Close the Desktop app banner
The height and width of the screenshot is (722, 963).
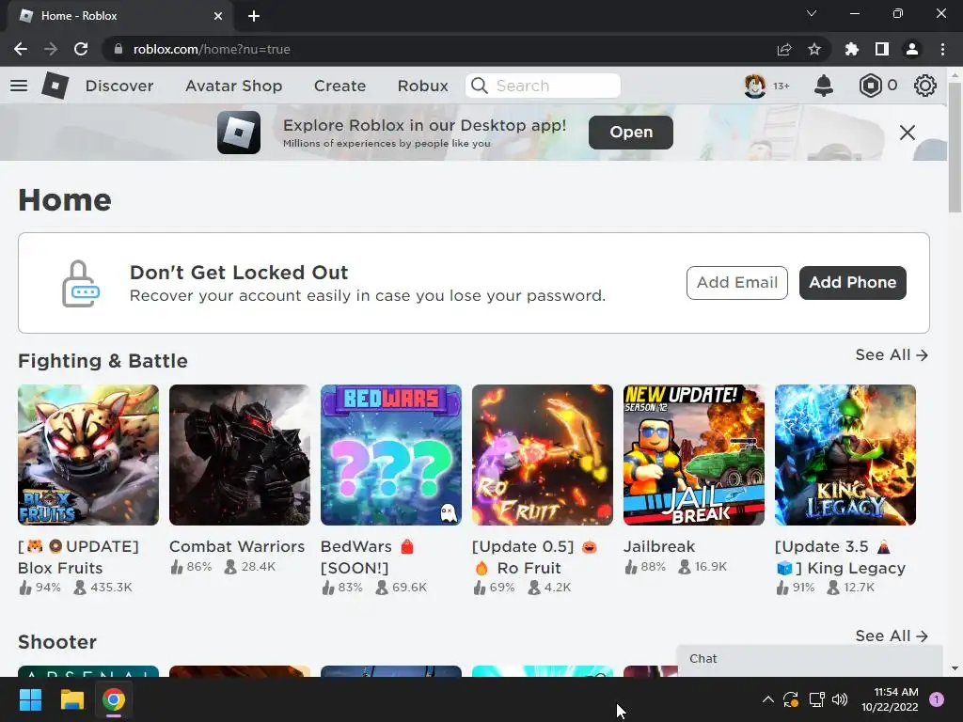(x=908, y=132)
